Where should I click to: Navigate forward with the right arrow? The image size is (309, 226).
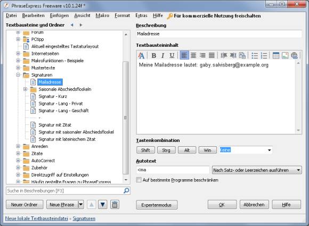[x=81, y=25]
